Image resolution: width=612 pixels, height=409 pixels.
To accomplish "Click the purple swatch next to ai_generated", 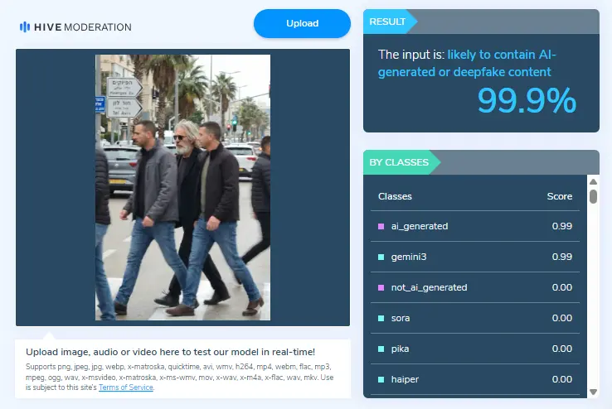I will pos(381,226).
